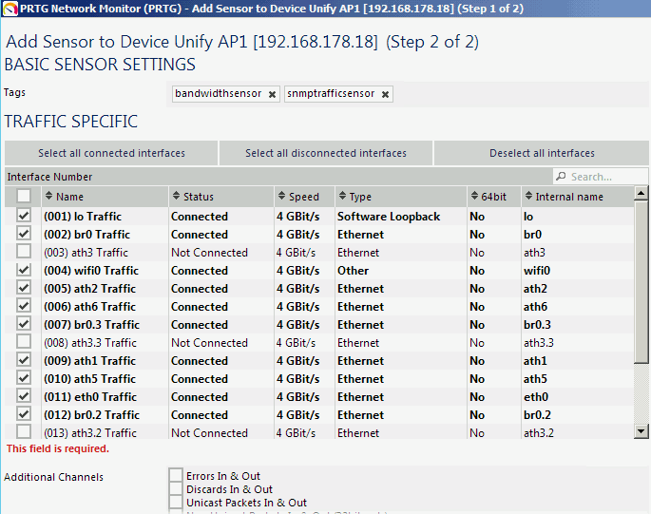Uncheck (012) br0.2 Traffic checkbox
The height and width of the screenshot is (514, 651).
click(x=24, y=413)
